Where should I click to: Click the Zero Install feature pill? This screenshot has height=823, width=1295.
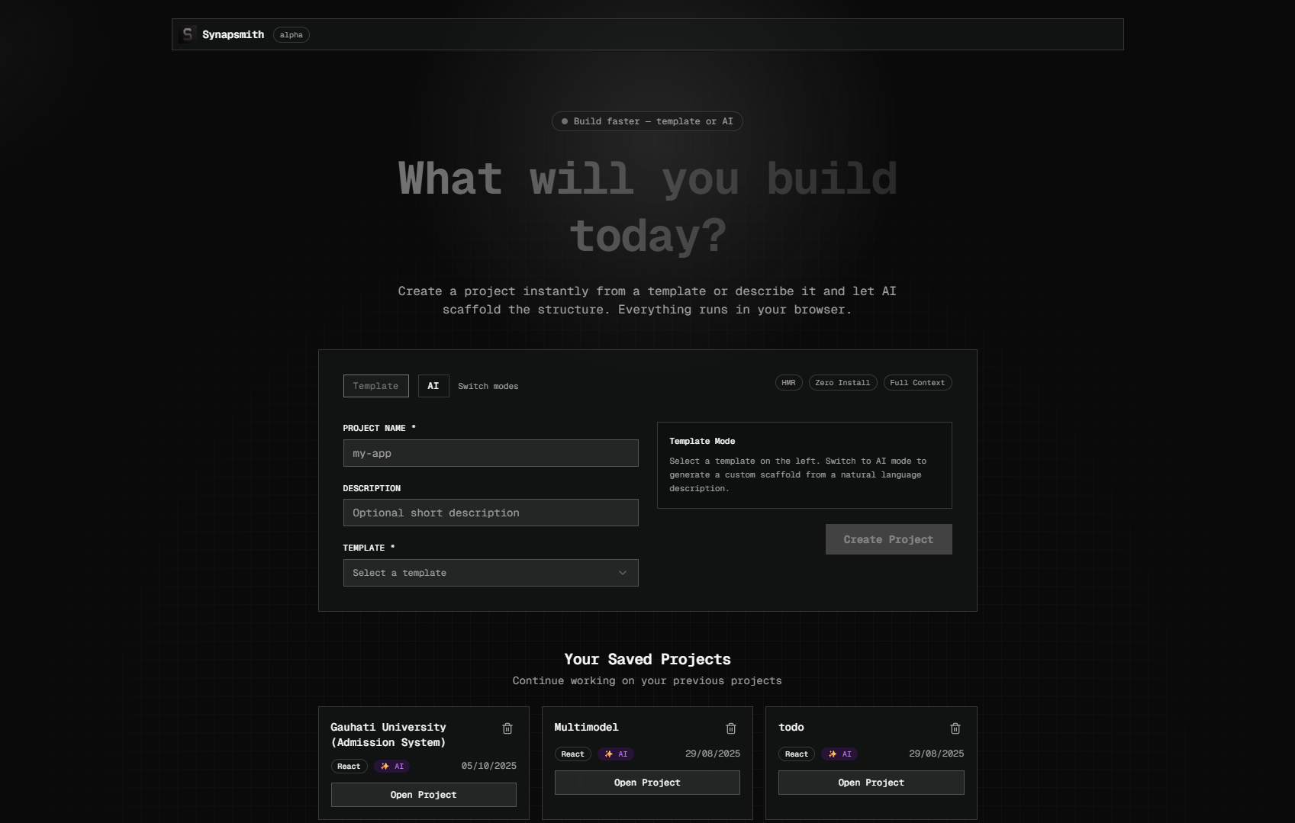point(842,383)
